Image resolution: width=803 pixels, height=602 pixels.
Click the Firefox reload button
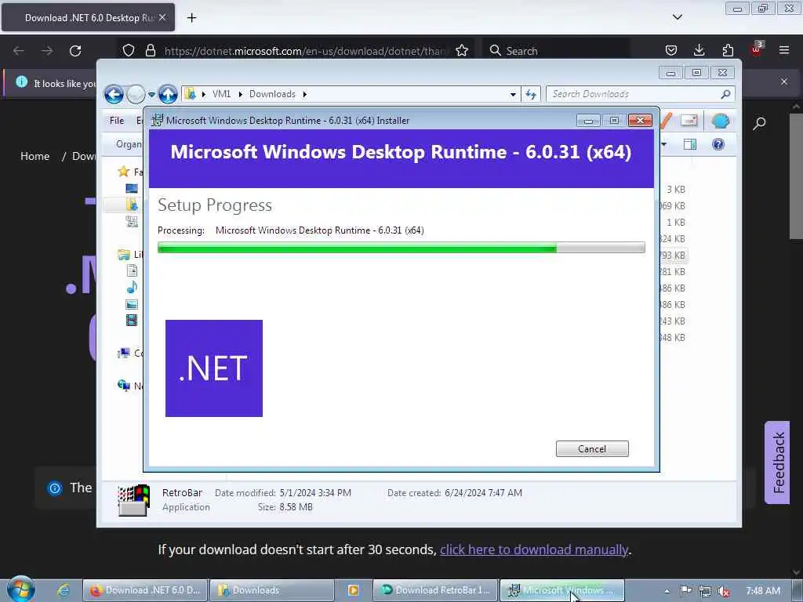75,51
